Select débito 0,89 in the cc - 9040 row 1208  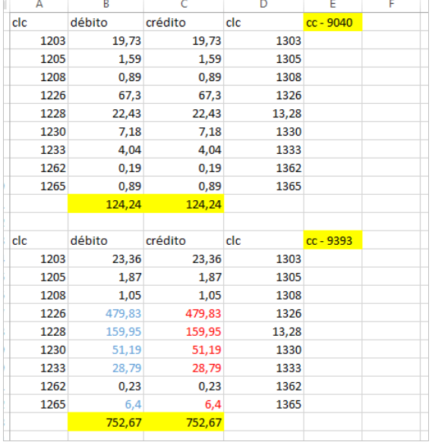tap(106, 77)
